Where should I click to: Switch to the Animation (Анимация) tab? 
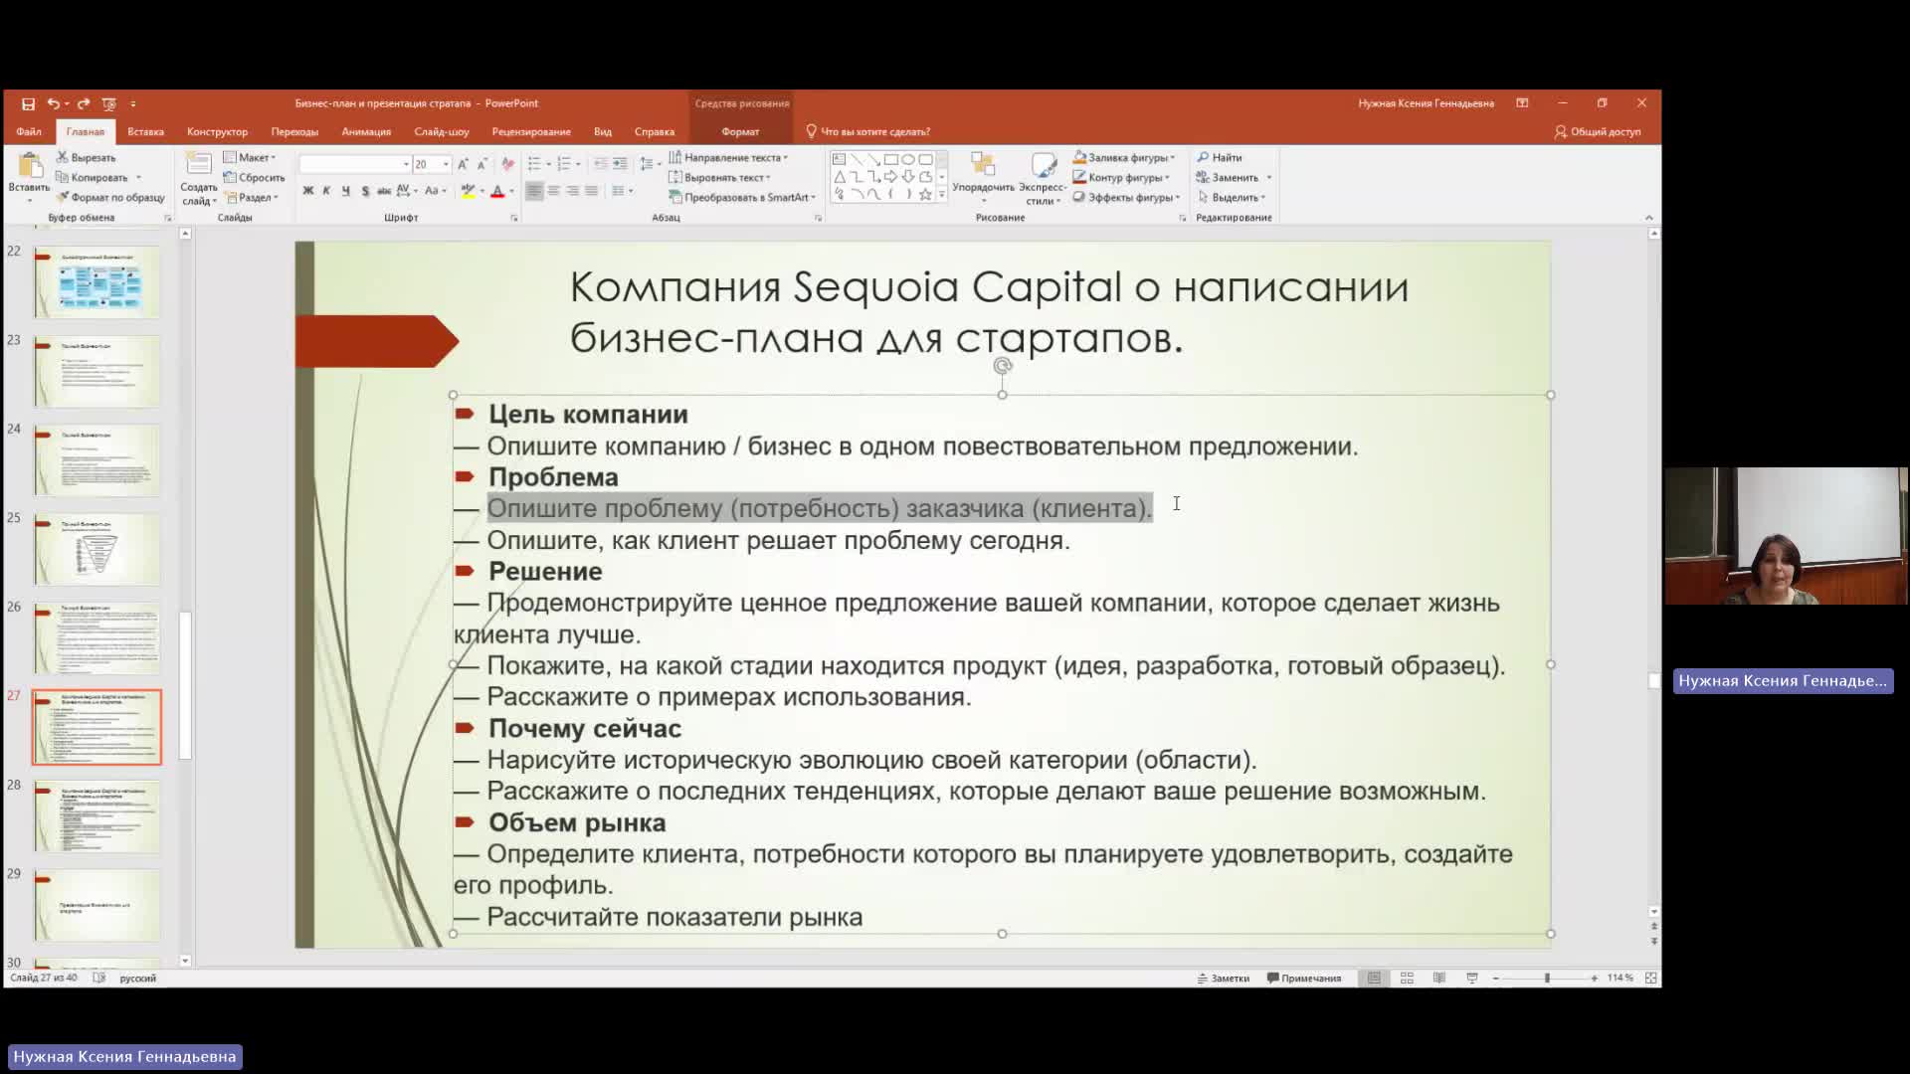click(366, 131)
